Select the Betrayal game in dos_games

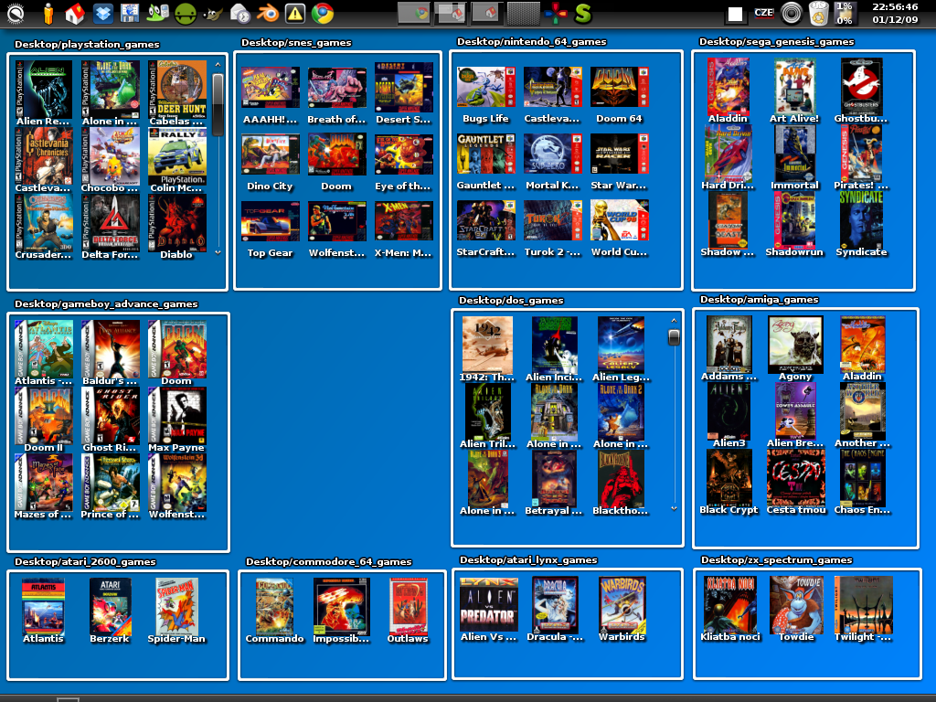pos(554,483)
